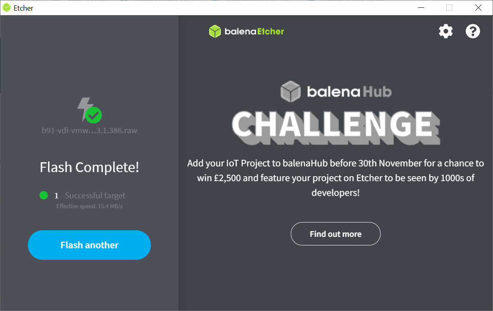Click the balenaEtcher wordmark text
This screenshot has height=311, width=493.
[x=254, y=32]
